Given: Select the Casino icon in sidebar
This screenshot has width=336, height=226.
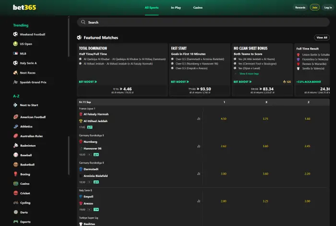Looking at the screenshot, I should [16, 184].
